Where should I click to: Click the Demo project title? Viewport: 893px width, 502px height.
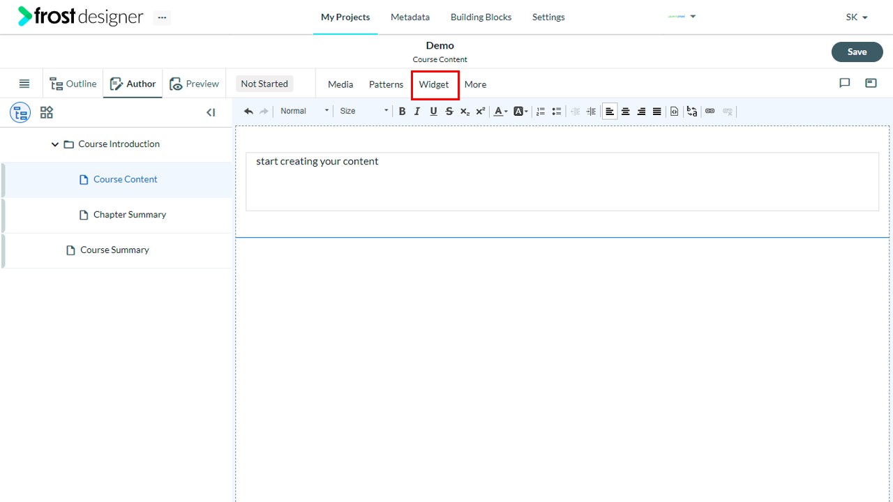pyautogui.click(x=440, y=45)
